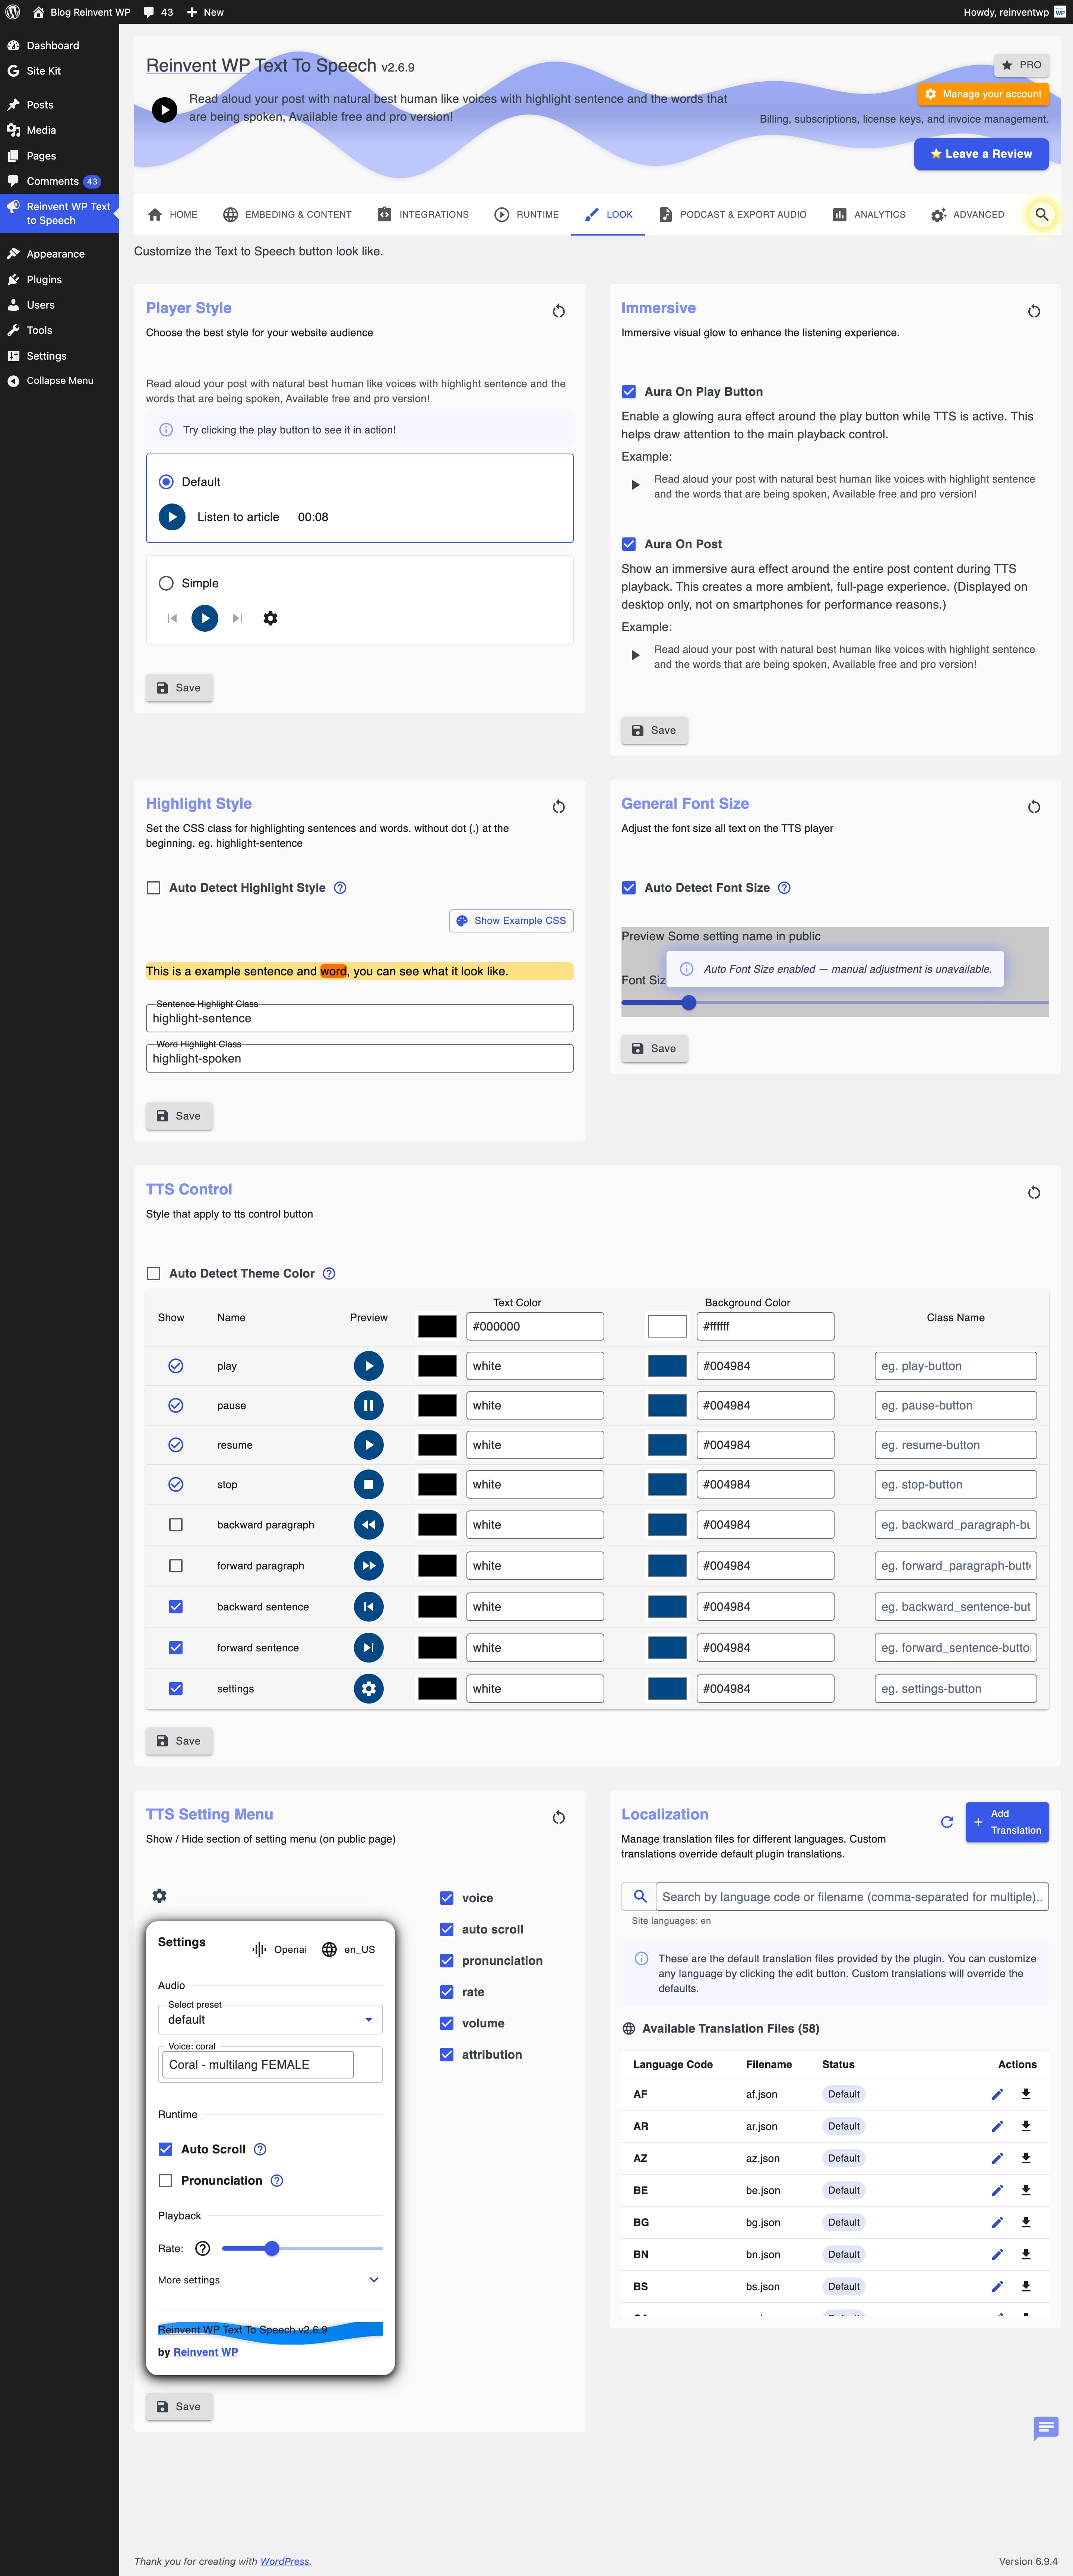Click Show Example CSS button
The image size is (1073, 2576).
(x=511, y=921)
